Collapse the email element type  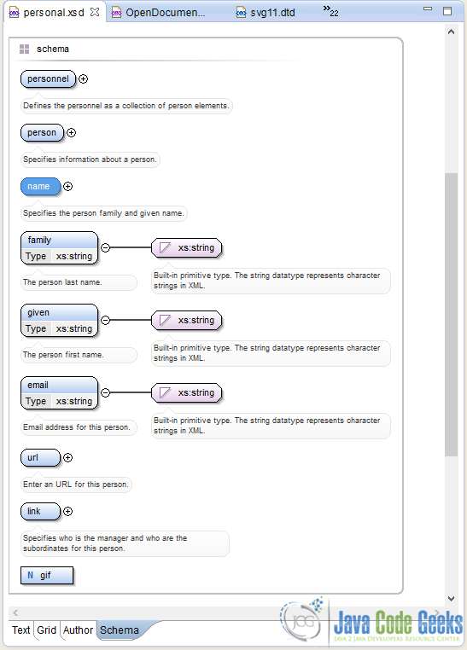[x=105, y=393]
